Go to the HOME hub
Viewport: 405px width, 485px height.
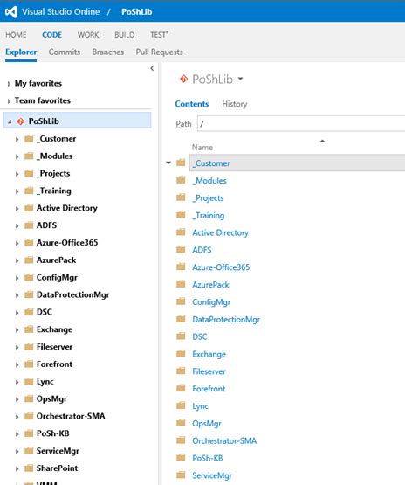pos(16,35)
